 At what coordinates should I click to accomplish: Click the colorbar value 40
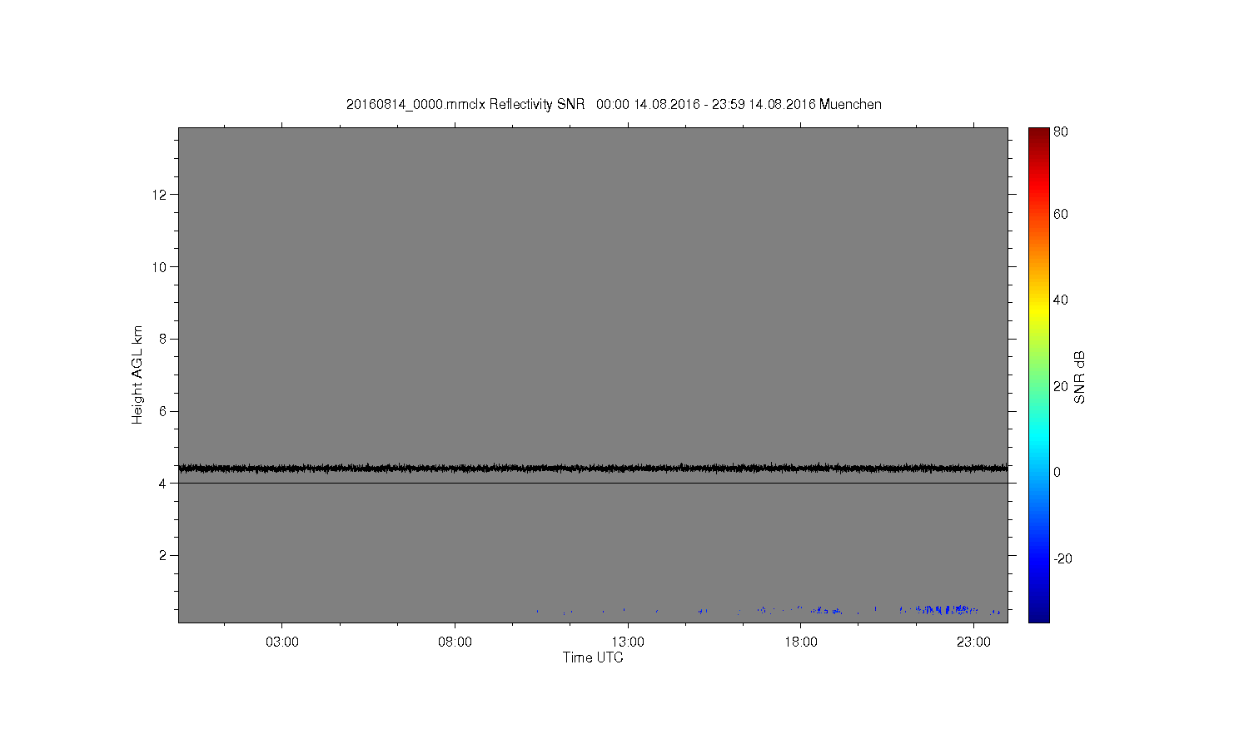click(1061, 300)
